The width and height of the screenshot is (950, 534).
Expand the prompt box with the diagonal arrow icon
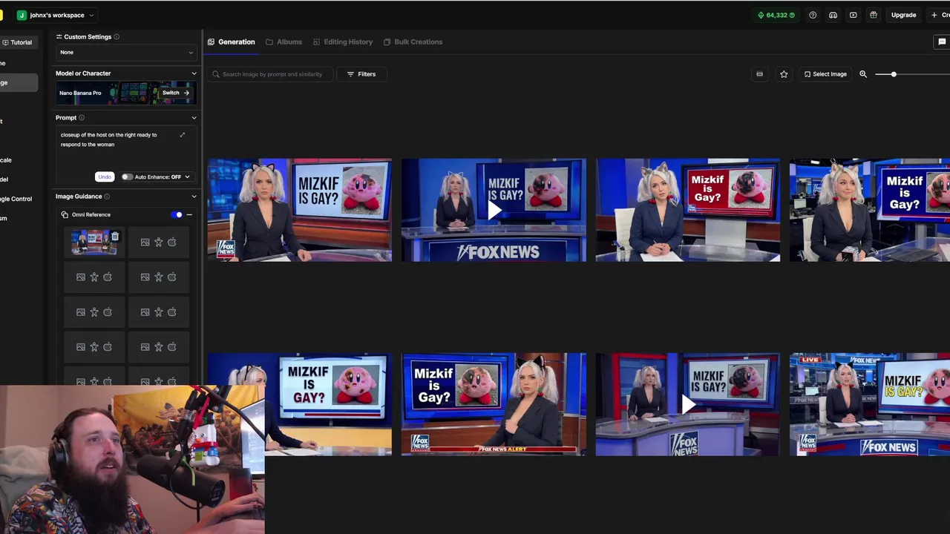183,135
